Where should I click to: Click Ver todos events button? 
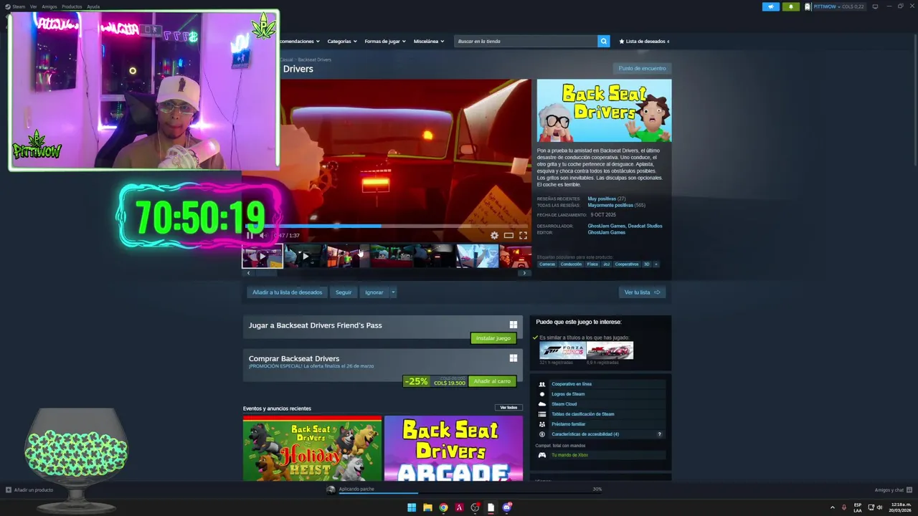pyautogui.click(x=508, y=408)
